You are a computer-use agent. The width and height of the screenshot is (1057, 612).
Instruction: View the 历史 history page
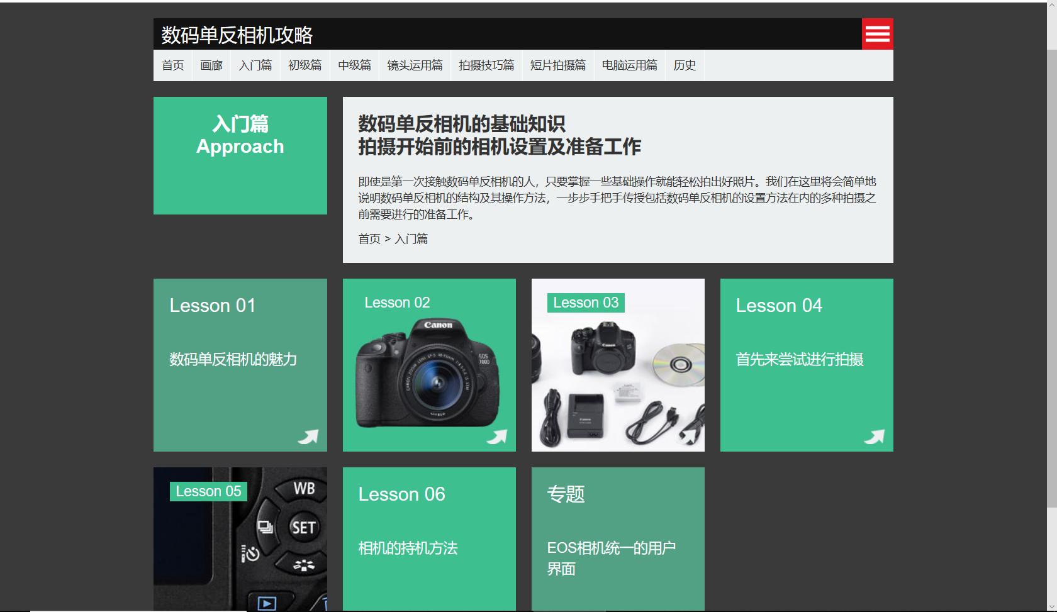click(685, 65)
